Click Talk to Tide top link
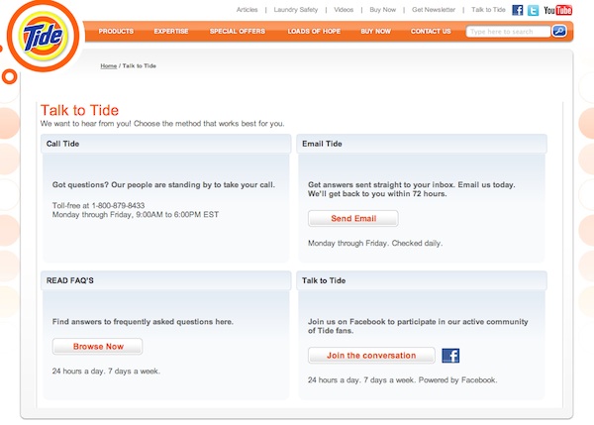The width and height of the screenshot is (594, 425). [x=488, y=10]
